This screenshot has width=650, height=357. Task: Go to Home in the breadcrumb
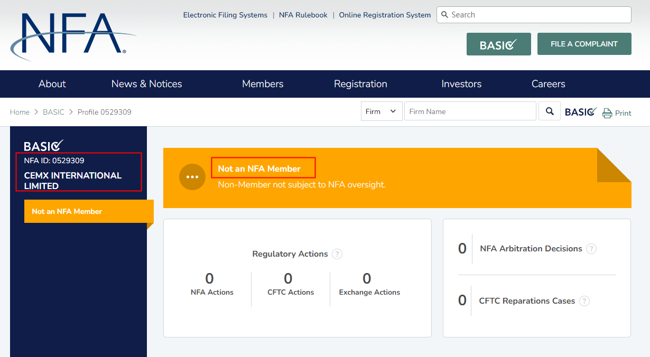20,112
